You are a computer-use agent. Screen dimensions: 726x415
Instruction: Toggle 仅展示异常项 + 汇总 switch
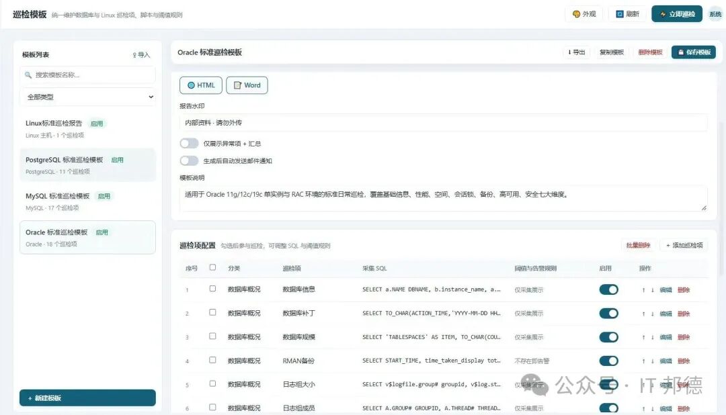point(189,144)
